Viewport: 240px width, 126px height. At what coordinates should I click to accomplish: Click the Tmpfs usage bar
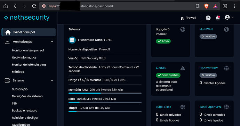coord(105,112)
